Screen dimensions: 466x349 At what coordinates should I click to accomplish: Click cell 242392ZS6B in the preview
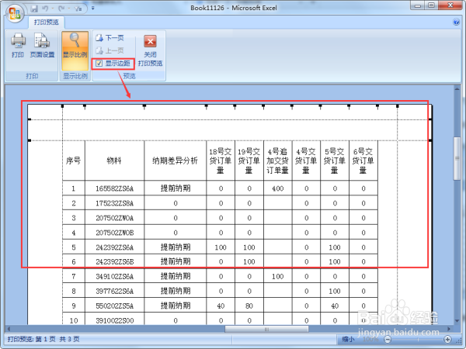tap(114, 262)
